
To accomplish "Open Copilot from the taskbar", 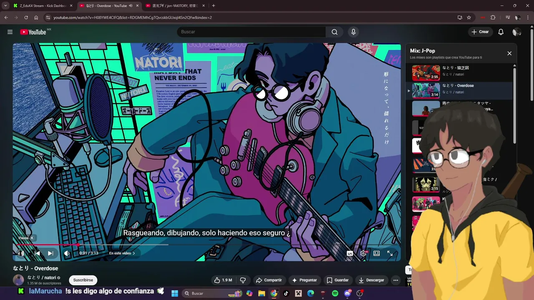I will pyautogui.click(x=249, y=293).
